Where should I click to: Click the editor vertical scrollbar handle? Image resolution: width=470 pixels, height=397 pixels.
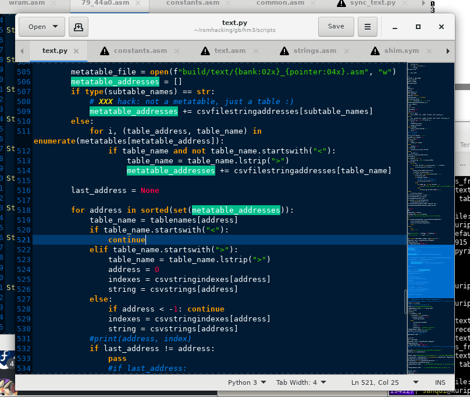[405, 302]
